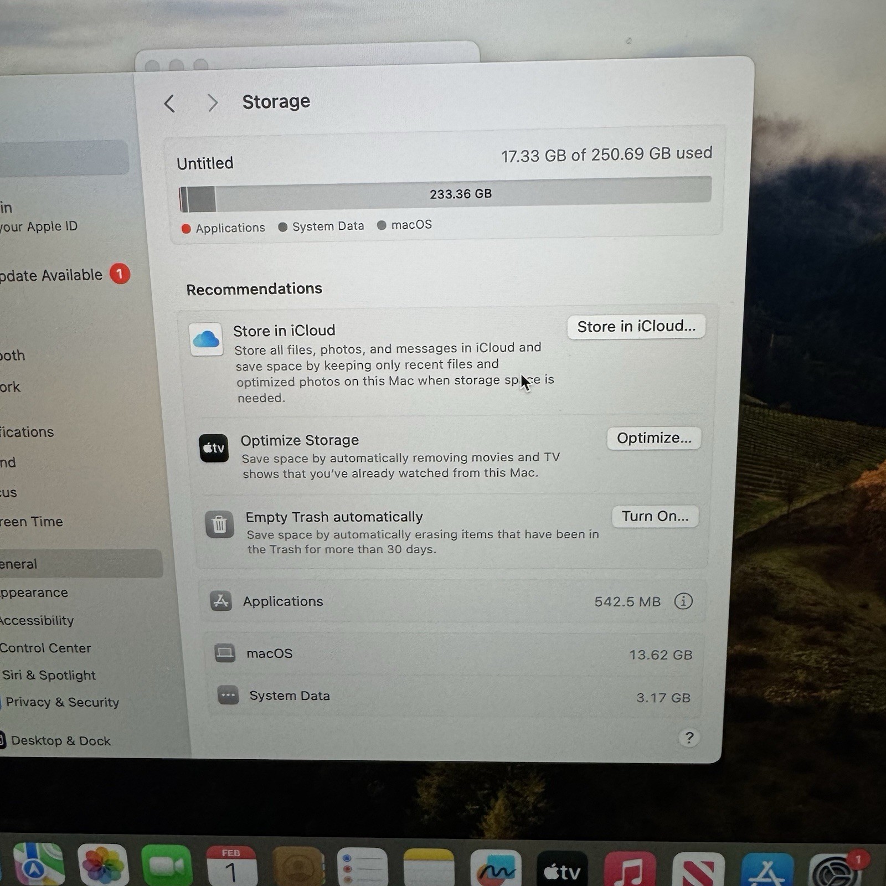Click the Apple TV icon beside Optimize Storage
The width and height of the screenshot is (886, 886).
coord(214,447)
